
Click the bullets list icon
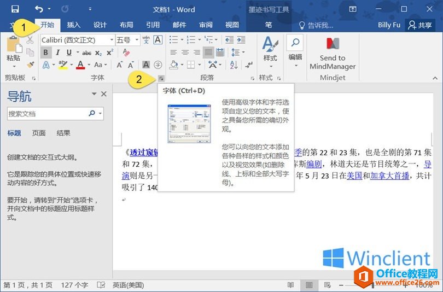point(173,40)
